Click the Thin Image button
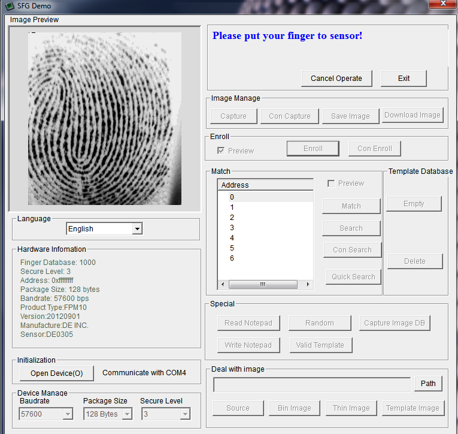 (351, 408)
